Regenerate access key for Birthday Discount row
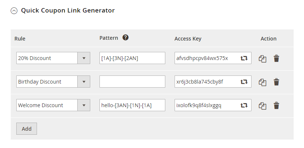304x148 pixels. [244, 82]
